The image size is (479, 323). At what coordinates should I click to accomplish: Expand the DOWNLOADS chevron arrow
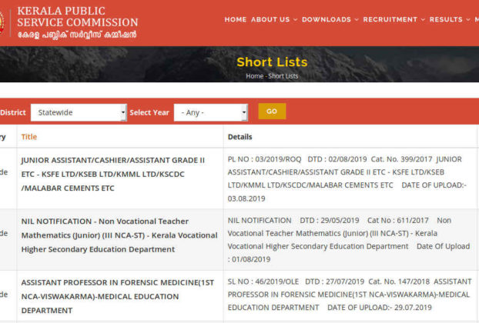(x=357, y=20)
